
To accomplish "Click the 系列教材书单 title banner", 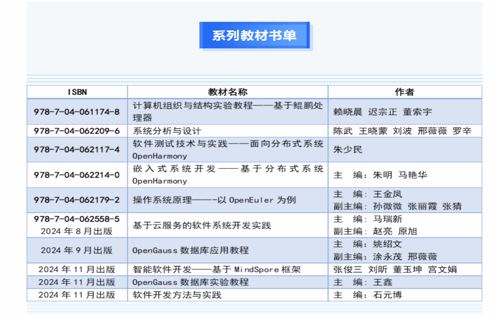I will [254, 36].
